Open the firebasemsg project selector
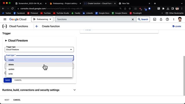185x104 pixels. coord(42,19)
